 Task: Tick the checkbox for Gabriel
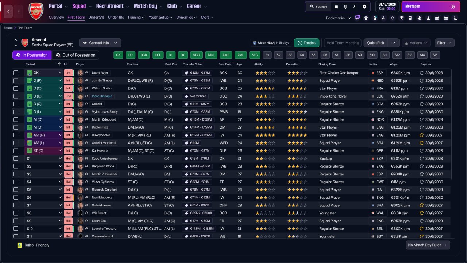(16, 104)
